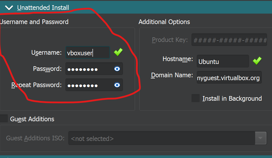Click the Guest Additions ISO combo box
The width and height of the screenshot is (272, 158).
(x=167, y=138)
